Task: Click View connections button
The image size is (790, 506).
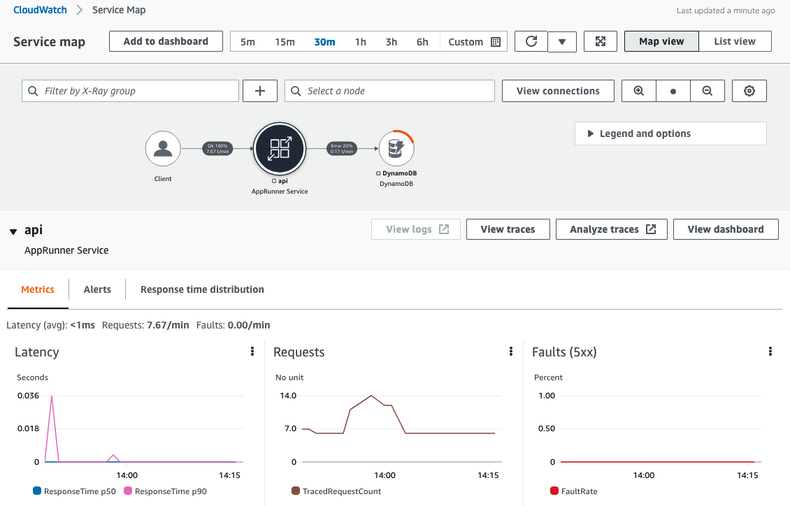Action: pyautogui.click(x=558, y=91)
